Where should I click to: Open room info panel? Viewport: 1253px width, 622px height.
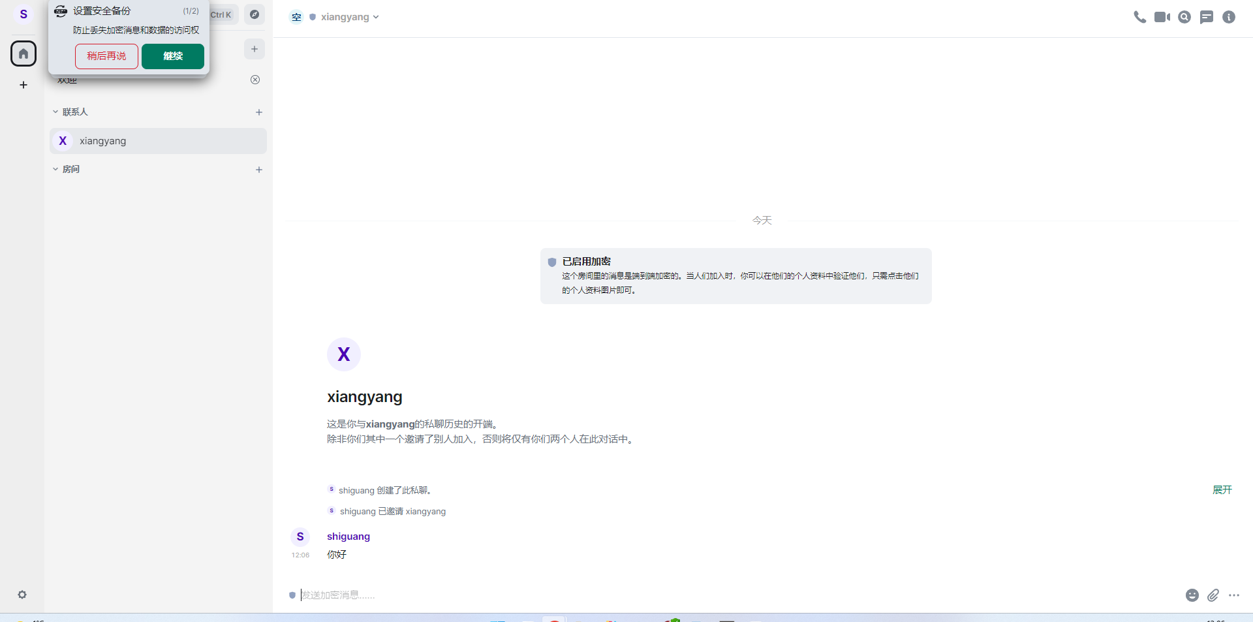click(x=1230, y=17)
